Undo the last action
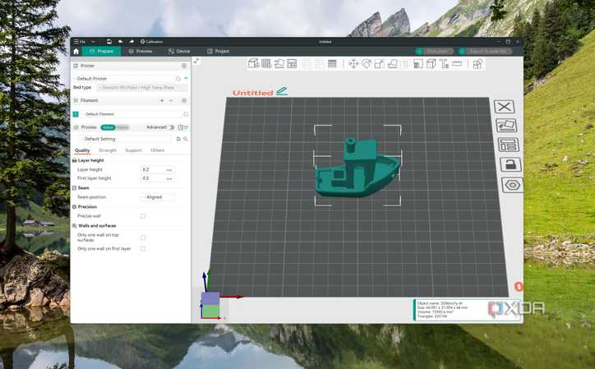 pyautogui.click(x=120, y=41)
